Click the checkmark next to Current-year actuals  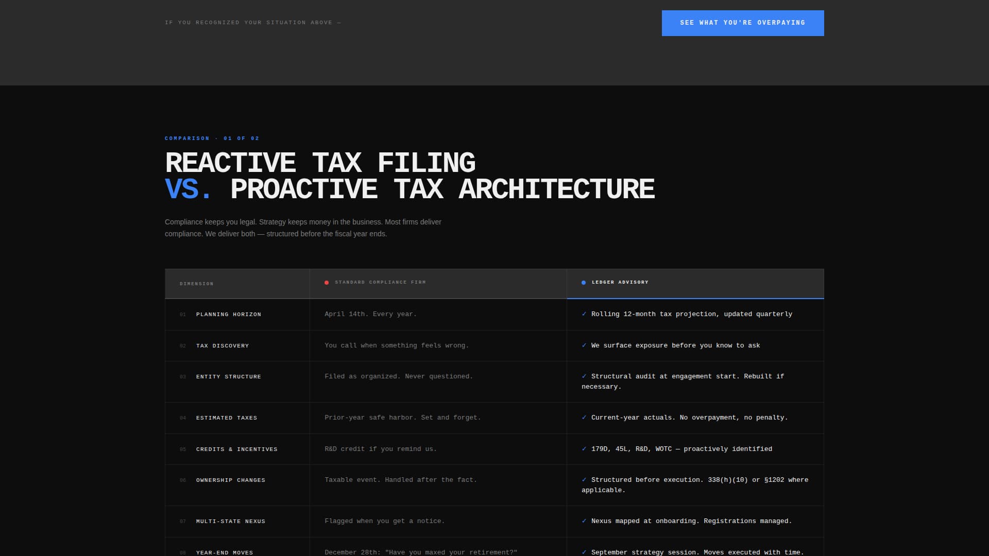[x=584, y=418]
